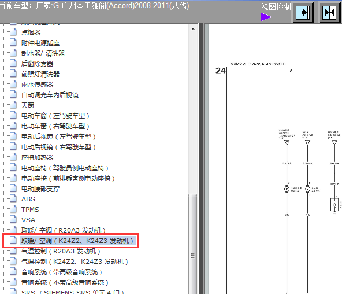
Task: Click the page icon beside 刮水器/清洗器
Action: click(x=13, y=53)
